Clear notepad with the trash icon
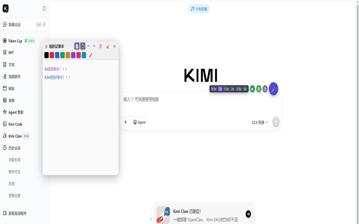 pyautogui.click(x=101, y=46)
